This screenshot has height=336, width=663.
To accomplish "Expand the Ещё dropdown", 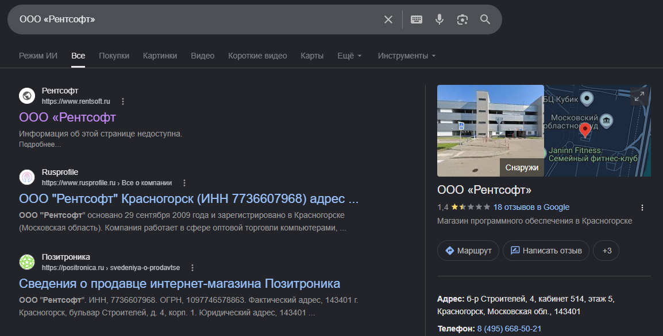I will pos(350,56).
